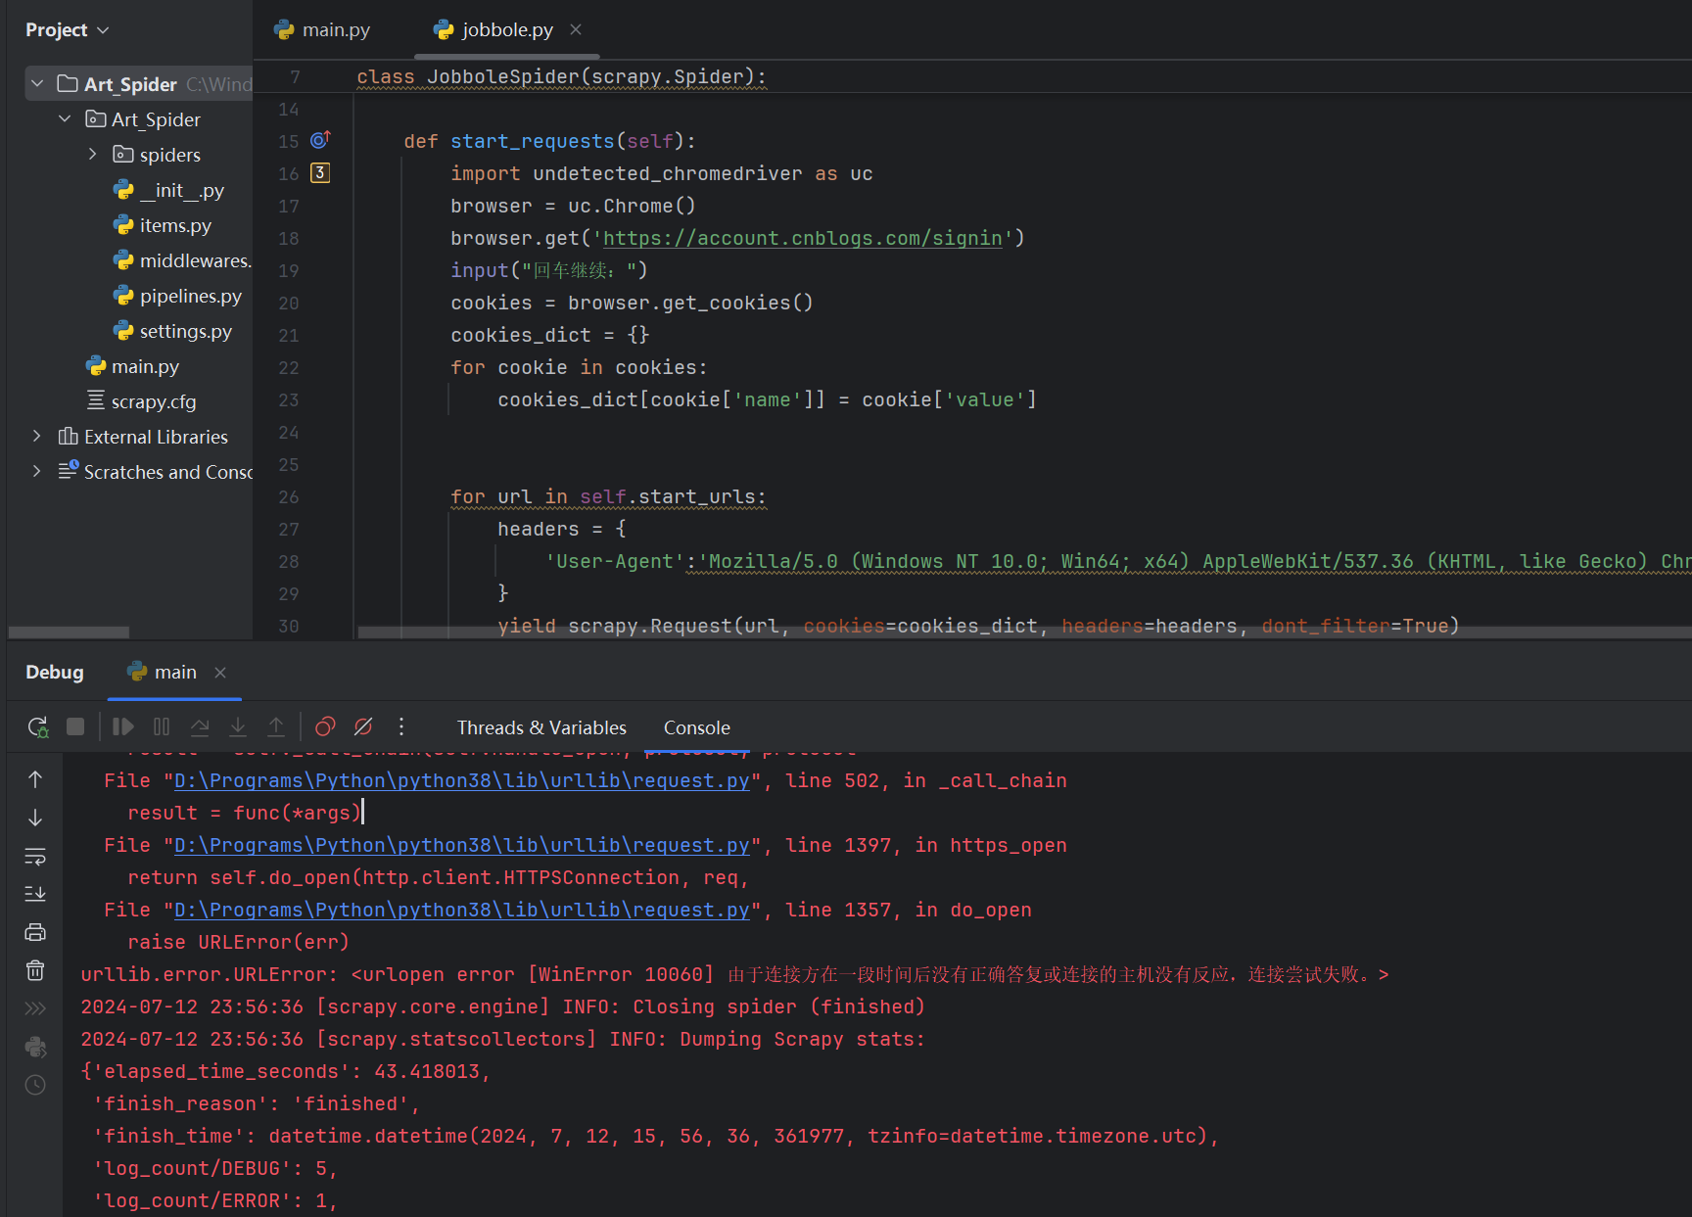Image resolution: width=1692 pixels, height=1217 pixels.
Task: Click the 'yield scrapy.Request' code line
Action: tap(978, 626)
